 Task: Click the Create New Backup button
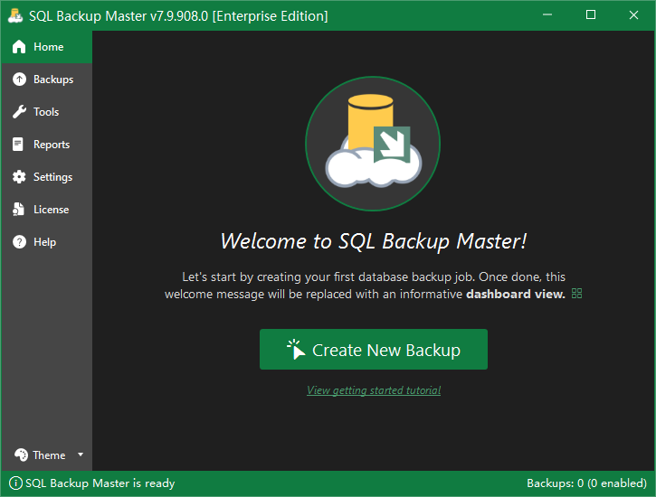point(374,350)
